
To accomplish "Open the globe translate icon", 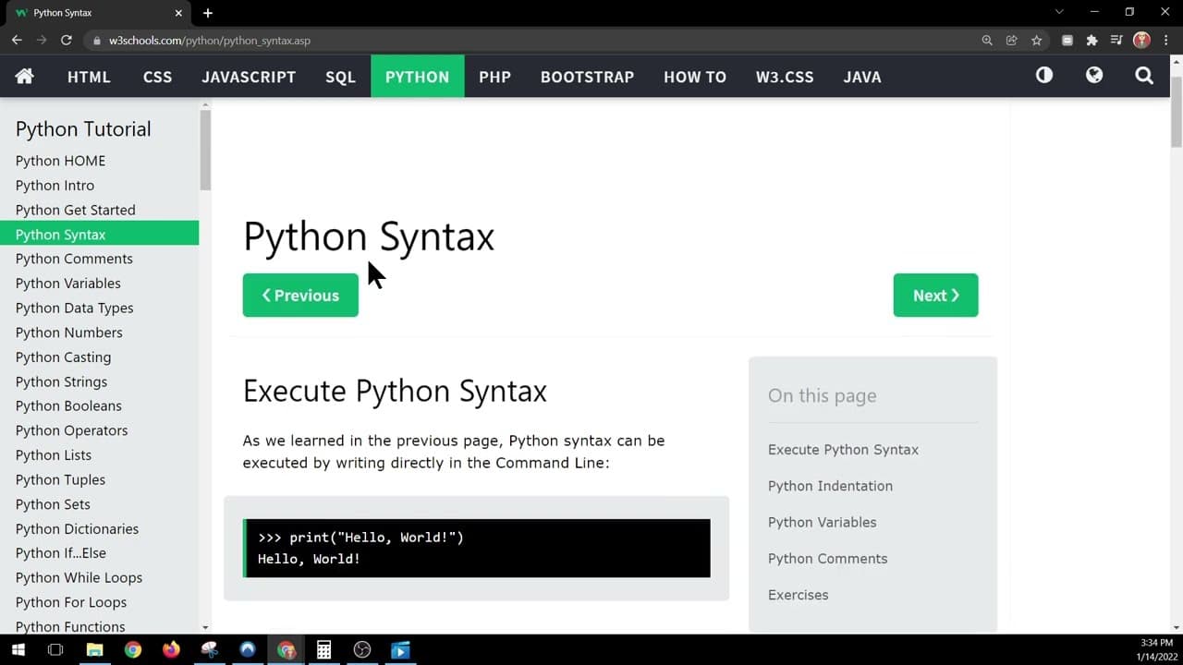I will [1094, 76].
